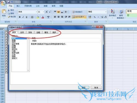Select column K header
The width and height of the screenshot is (137, 103).
click(118, 29)
